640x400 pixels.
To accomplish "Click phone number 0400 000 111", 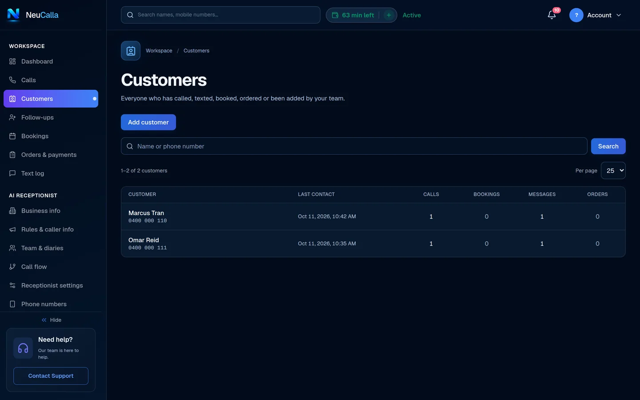I will [148, 248].
